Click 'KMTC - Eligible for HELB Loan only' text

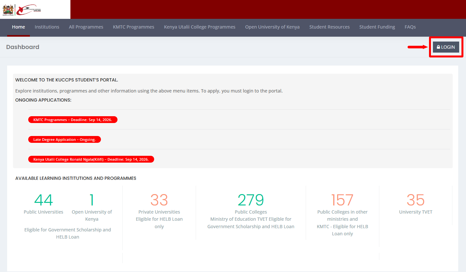[342, 230]
